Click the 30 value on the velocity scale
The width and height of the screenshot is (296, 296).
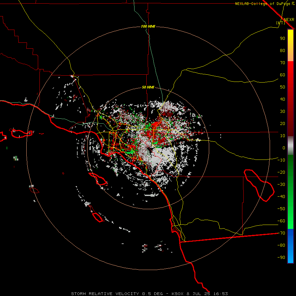(283, 111)
